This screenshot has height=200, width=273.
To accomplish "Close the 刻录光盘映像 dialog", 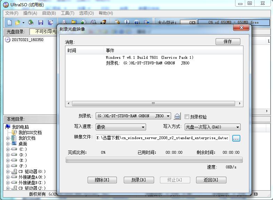I will [241, 27].
